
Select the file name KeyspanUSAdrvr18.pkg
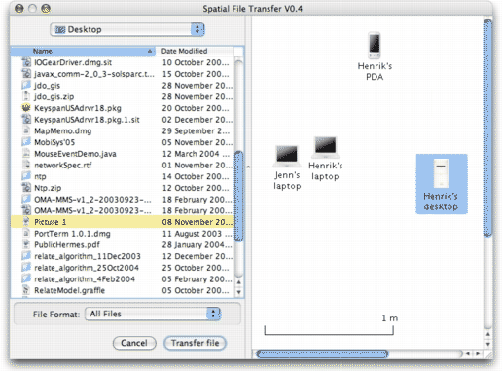pyautogui.click(x=78, y=108)
